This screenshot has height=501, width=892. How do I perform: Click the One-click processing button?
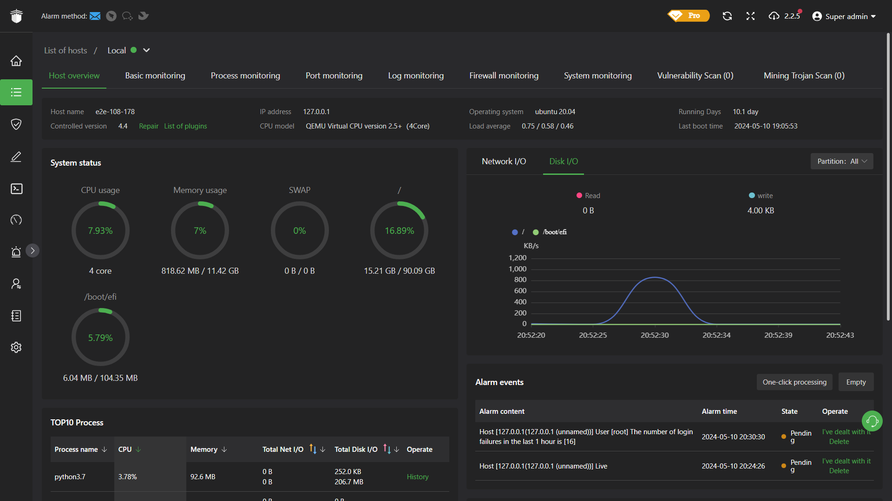pyautogui.click(x=794, y=382)
